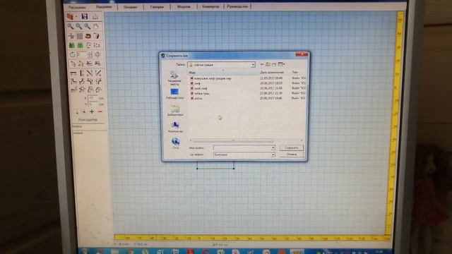Viewport: 452px width, 254px height.
Task: Sort by the Дата изменения column header
Action: [272, 72]
